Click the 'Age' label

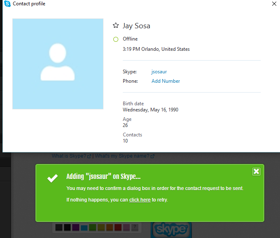pyautogui.click(x=127, y=119)
